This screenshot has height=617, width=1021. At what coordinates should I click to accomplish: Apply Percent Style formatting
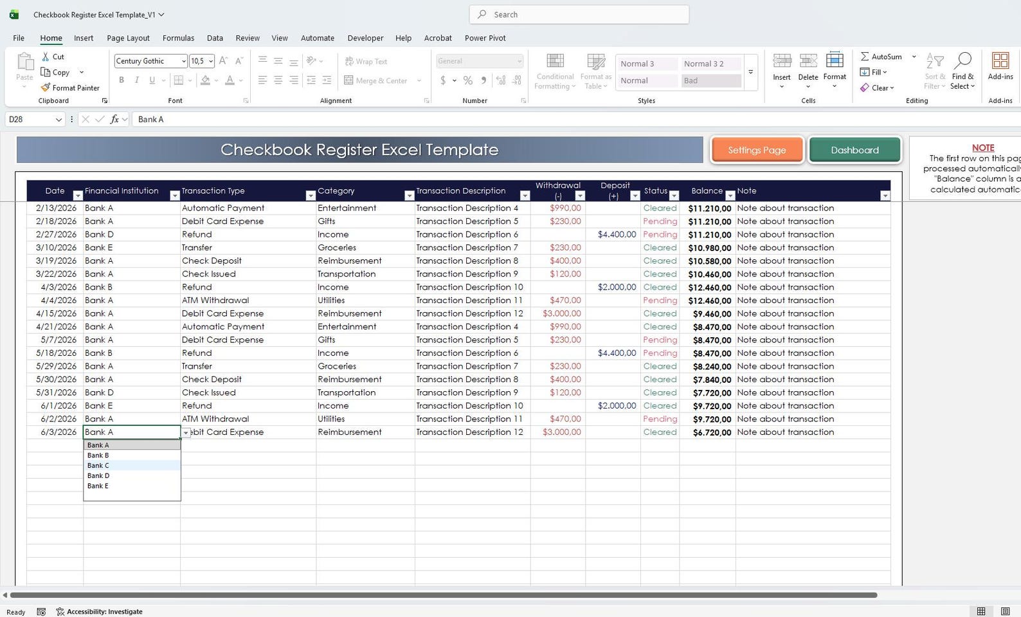(468, 80)
